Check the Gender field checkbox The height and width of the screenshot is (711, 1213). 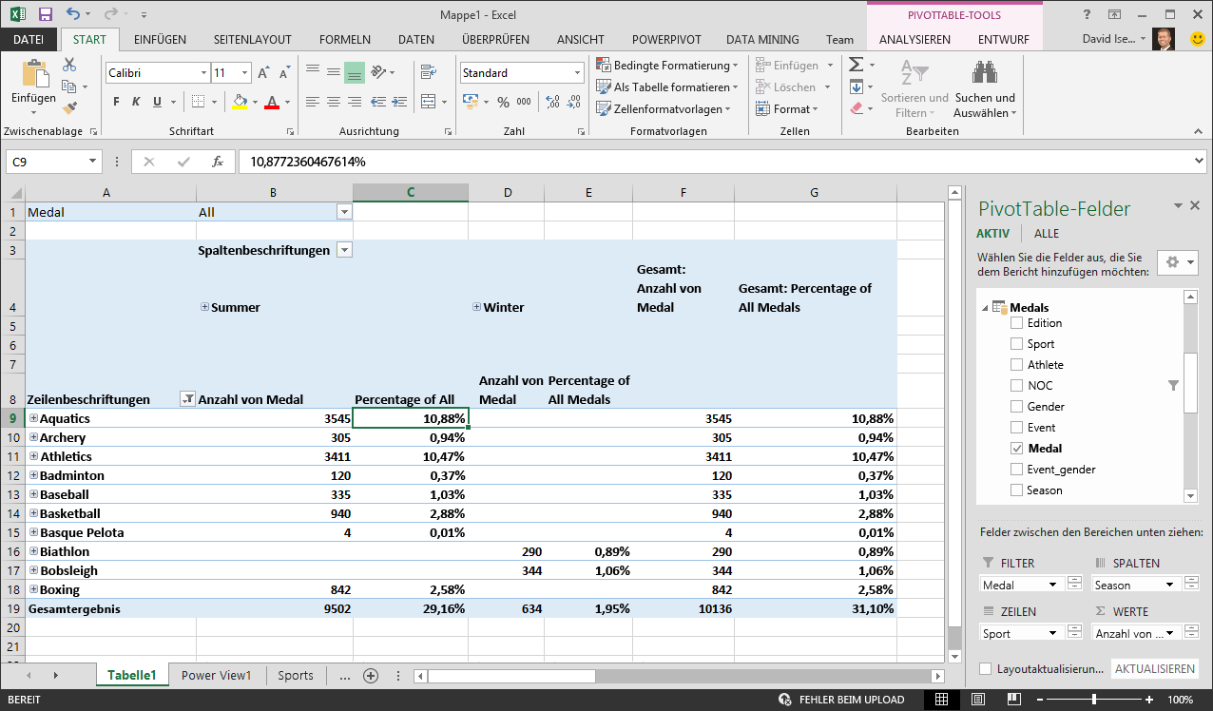[1017, 407]
